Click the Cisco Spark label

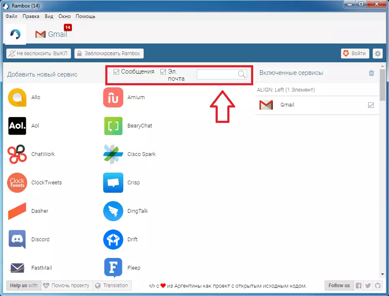pyautogui.click(x=141, y=154)
